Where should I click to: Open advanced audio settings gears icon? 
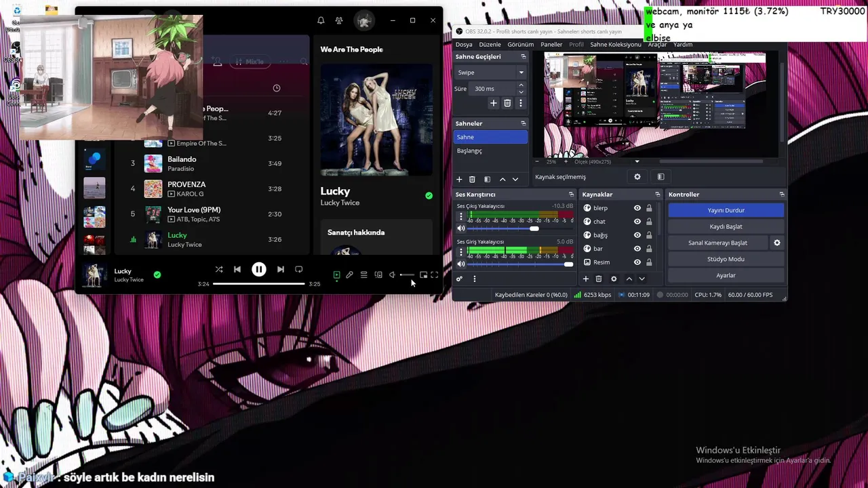pyautogui.click(x=459, y=279)
